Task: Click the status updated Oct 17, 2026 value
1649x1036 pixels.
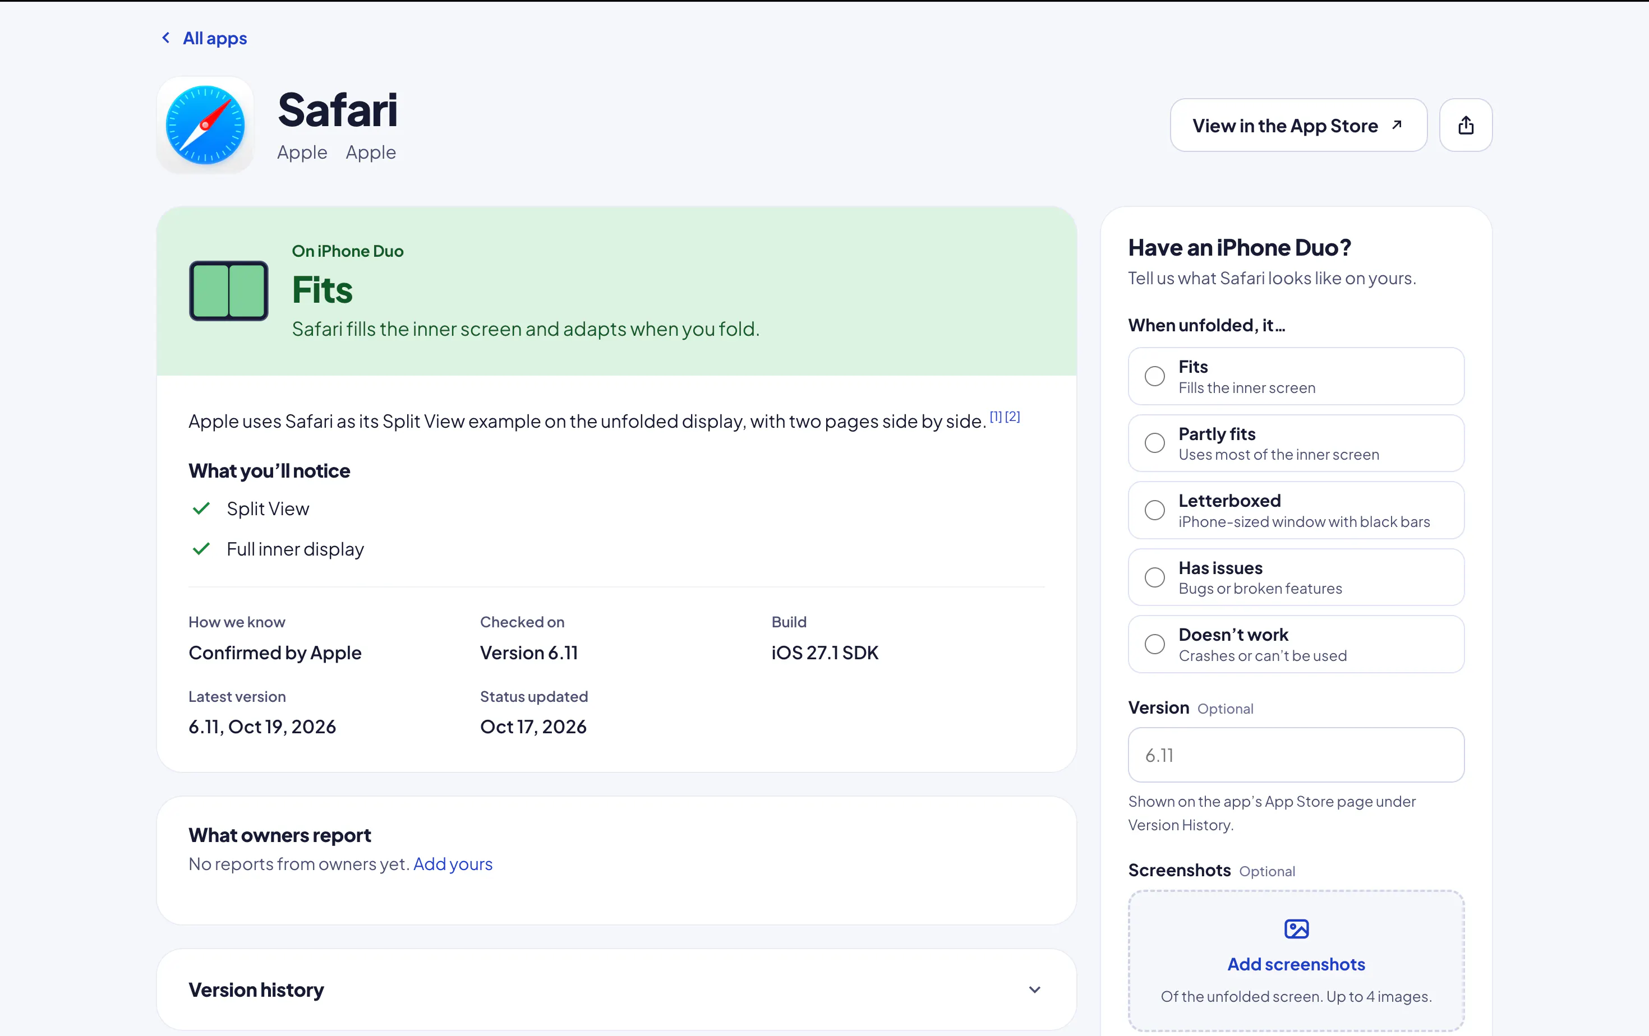Action: pyautogui.click(x=533, y=727)
